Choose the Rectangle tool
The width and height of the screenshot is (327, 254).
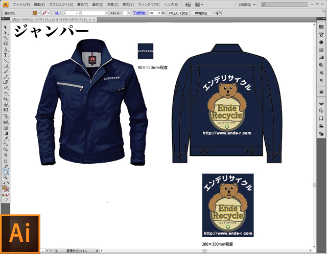pyautogui.click(x=6, y=66)
